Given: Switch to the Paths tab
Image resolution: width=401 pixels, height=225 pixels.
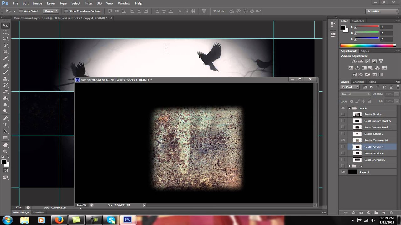Looking at the screenshot, I should (x=372, y=82).
